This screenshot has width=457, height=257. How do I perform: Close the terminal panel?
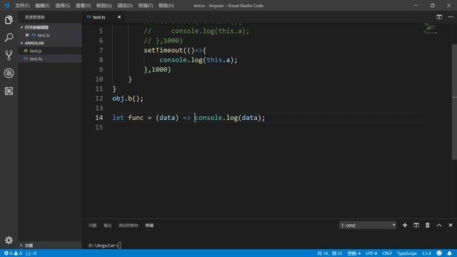pos(451,226)
